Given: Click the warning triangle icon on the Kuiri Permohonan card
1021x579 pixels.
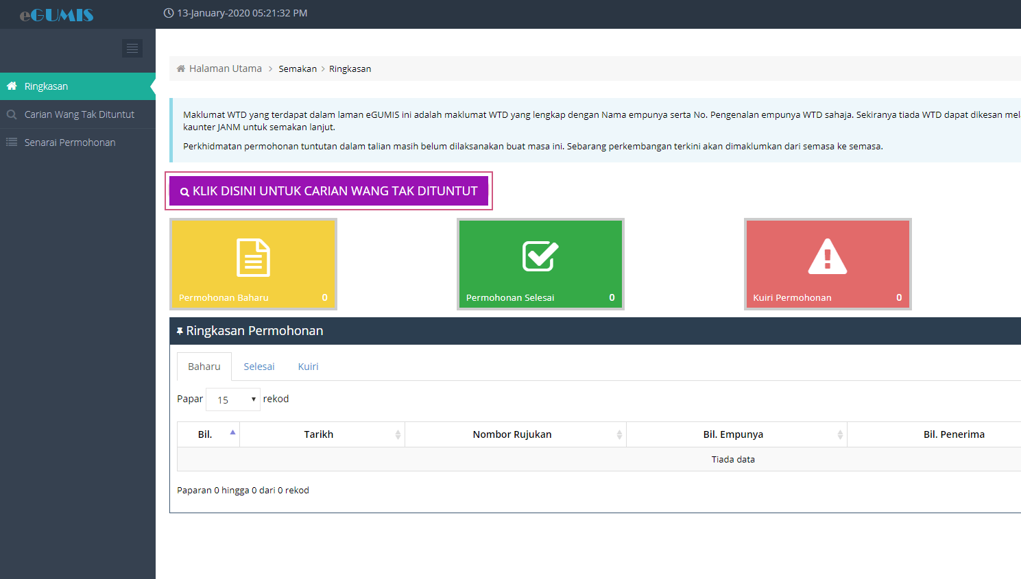Looking at the screenshot, I should (828, 256).
